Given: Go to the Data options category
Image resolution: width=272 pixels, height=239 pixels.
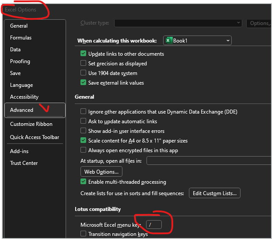Looking at the screenshot, I should click(15, 50).
